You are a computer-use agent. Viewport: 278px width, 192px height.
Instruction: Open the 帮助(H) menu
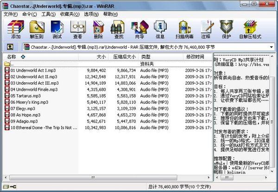point(110,14)
